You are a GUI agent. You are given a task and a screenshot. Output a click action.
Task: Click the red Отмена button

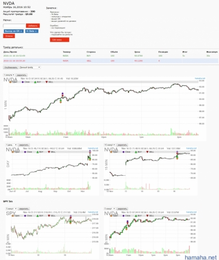(x=9, y=36)
